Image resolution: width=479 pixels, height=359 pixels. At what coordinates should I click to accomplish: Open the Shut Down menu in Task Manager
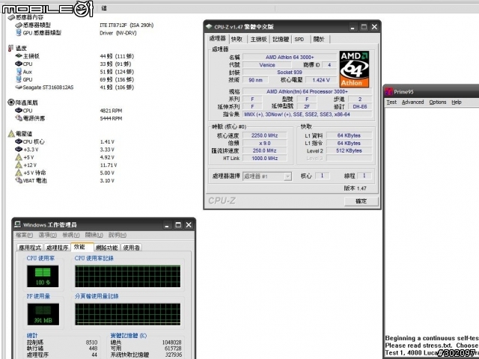pyautogui.click(x=94, y=235)
